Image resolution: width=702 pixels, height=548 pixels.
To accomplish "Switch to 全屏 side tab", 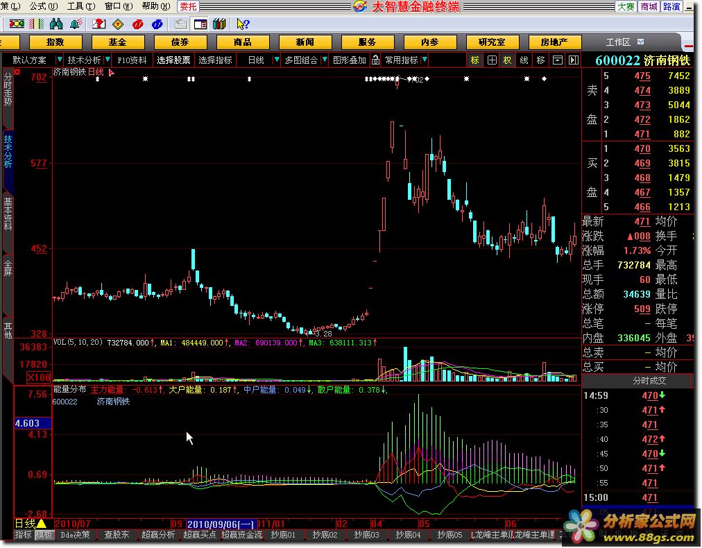I will pyautogui.click(x=8, y=267).
